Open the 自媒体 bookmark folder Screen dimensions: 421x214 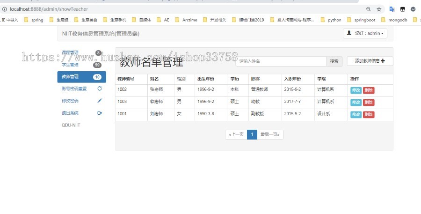[141, 20]
